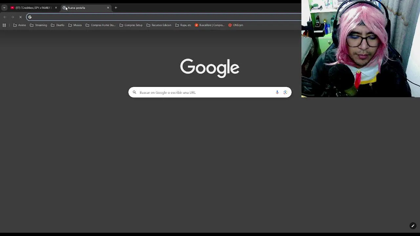Click the pencil customize Chrome button
Viewport: 420px width, 236px height.
(x=413, y=226)
